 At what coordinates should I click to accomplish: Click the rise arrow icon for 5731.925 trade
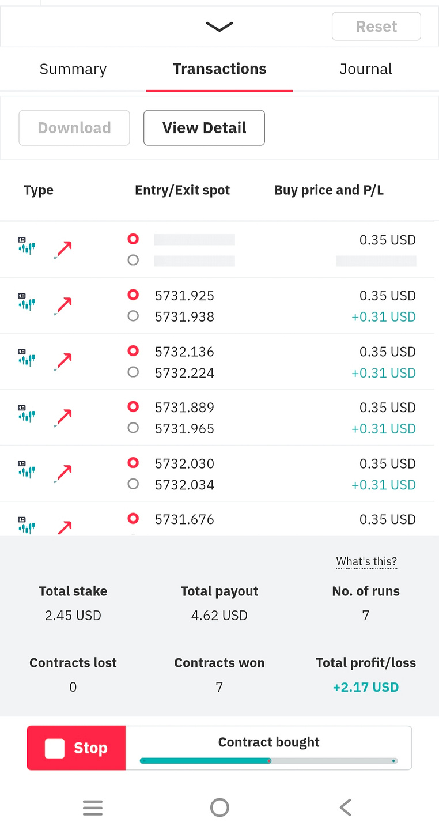(63, 306)
